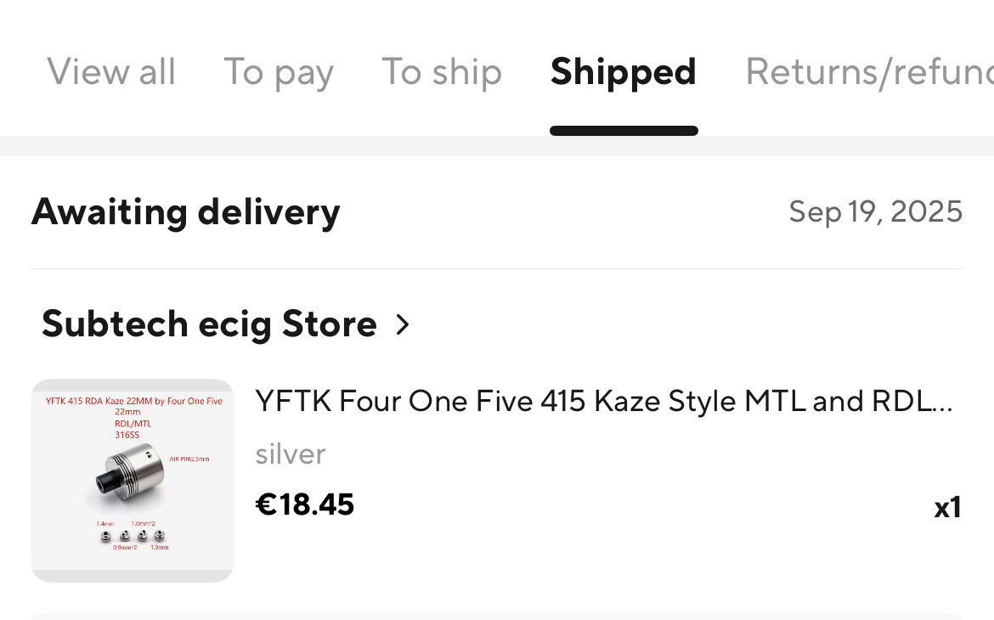Select the To ship tab
The width and height of the screenshot is (994, 620).
pos(442,72)
